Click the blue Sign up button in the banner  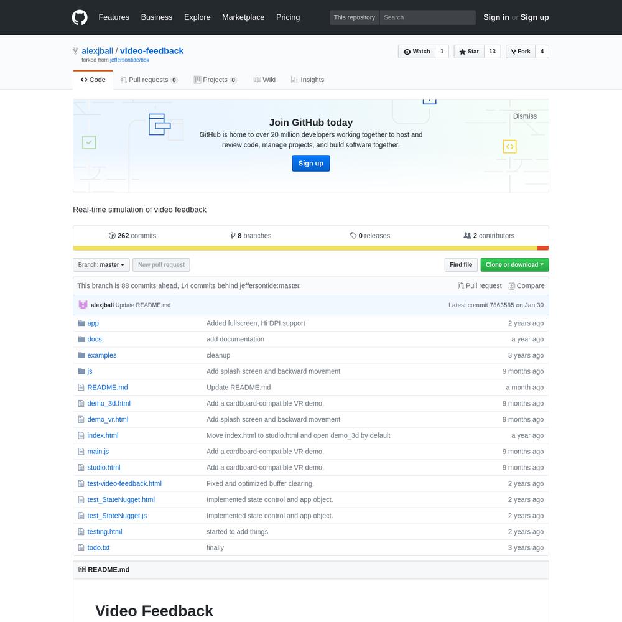[x=310, y=164]
